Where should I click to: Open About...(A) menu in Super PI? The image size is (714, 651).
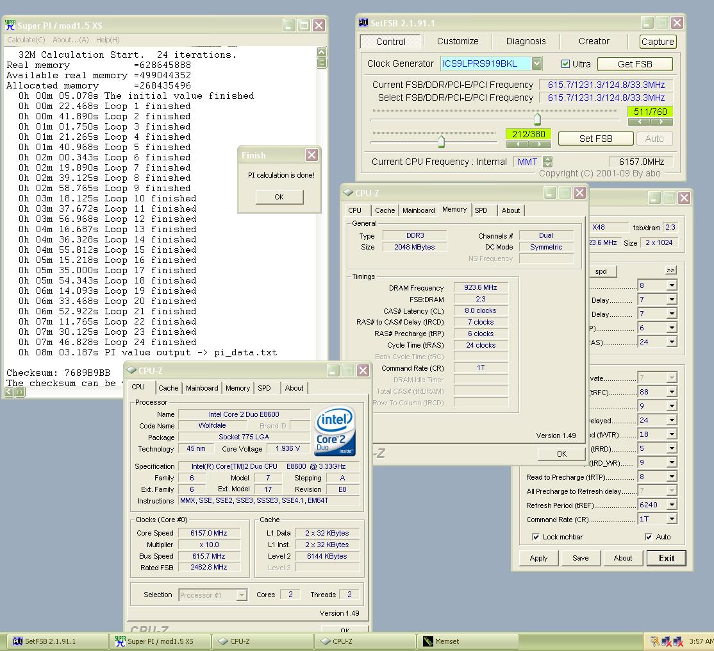coord(71,40)
